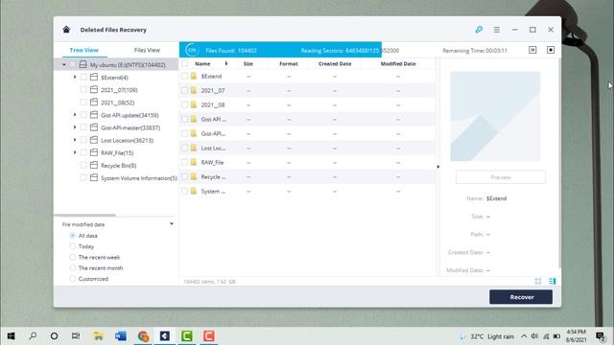Sort by the Created Date column
Image resolution: width=614 pixels, height=345 pixels.
point(335,63)
